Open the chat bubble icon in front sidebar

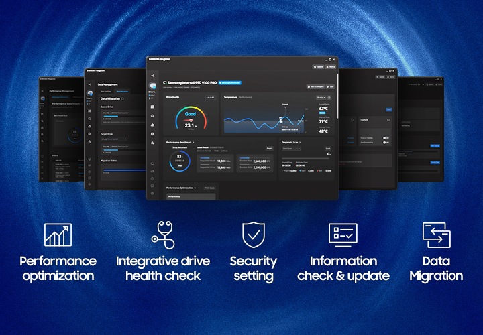(152, 186)
